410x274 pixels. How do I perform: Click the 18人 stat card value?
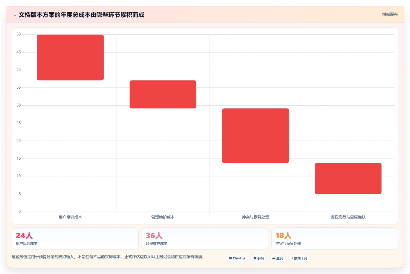(283, 235)
